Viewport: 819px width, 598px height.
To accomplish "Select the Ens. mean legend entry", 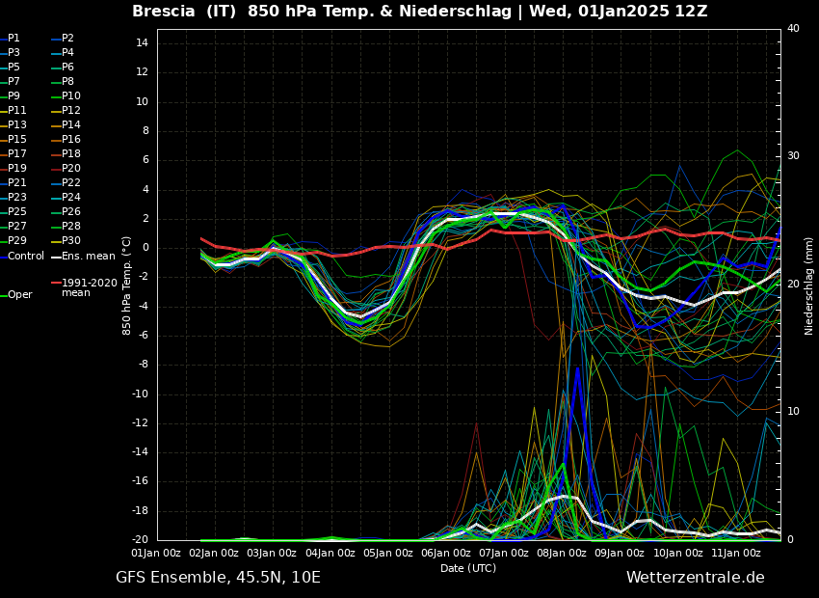I will coord(83,257).
